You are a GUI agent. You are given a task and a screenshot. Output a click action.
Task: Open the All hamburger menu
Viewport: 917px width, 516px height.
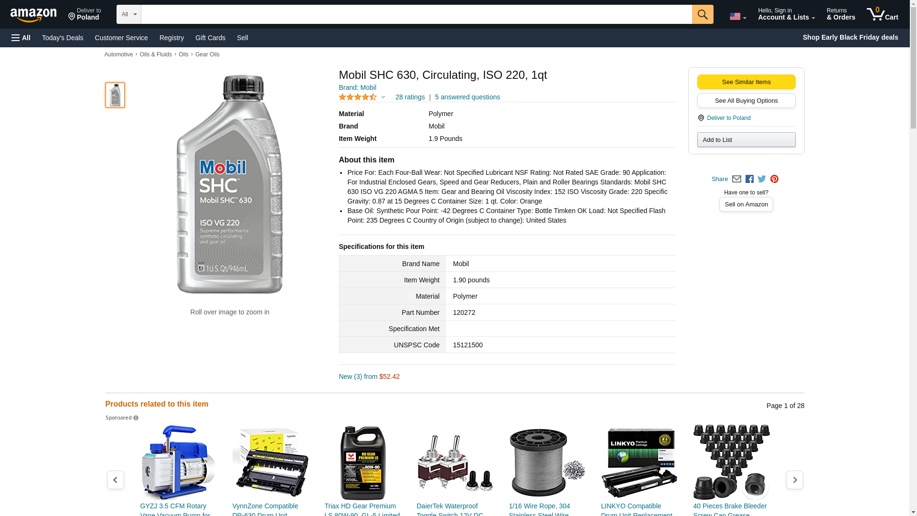click(21, 38)
